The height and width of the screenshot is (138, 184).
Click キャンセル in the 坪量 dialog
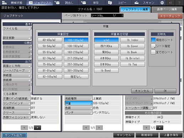pyautogui.click(x=142, y=91)
